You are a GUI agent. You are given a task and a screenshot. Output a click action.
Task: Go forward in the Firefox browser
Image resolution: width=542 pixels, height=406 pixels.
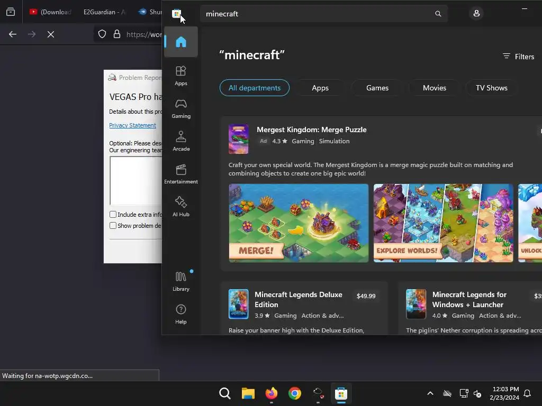pos(32,34)
